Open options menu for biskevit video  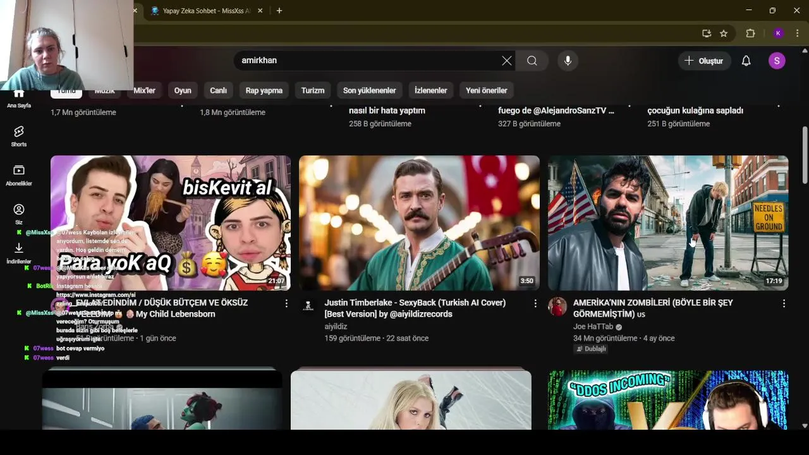pyautogui.click(x=286, y=303)
